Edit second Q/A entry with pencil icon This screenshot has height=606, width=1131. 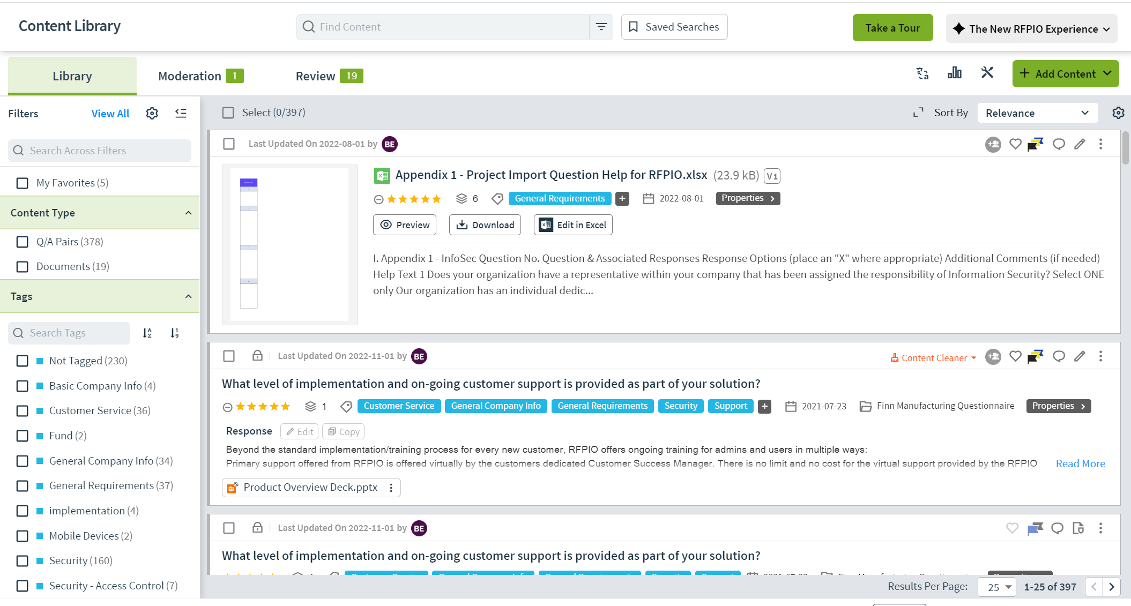pos(1080,356)
